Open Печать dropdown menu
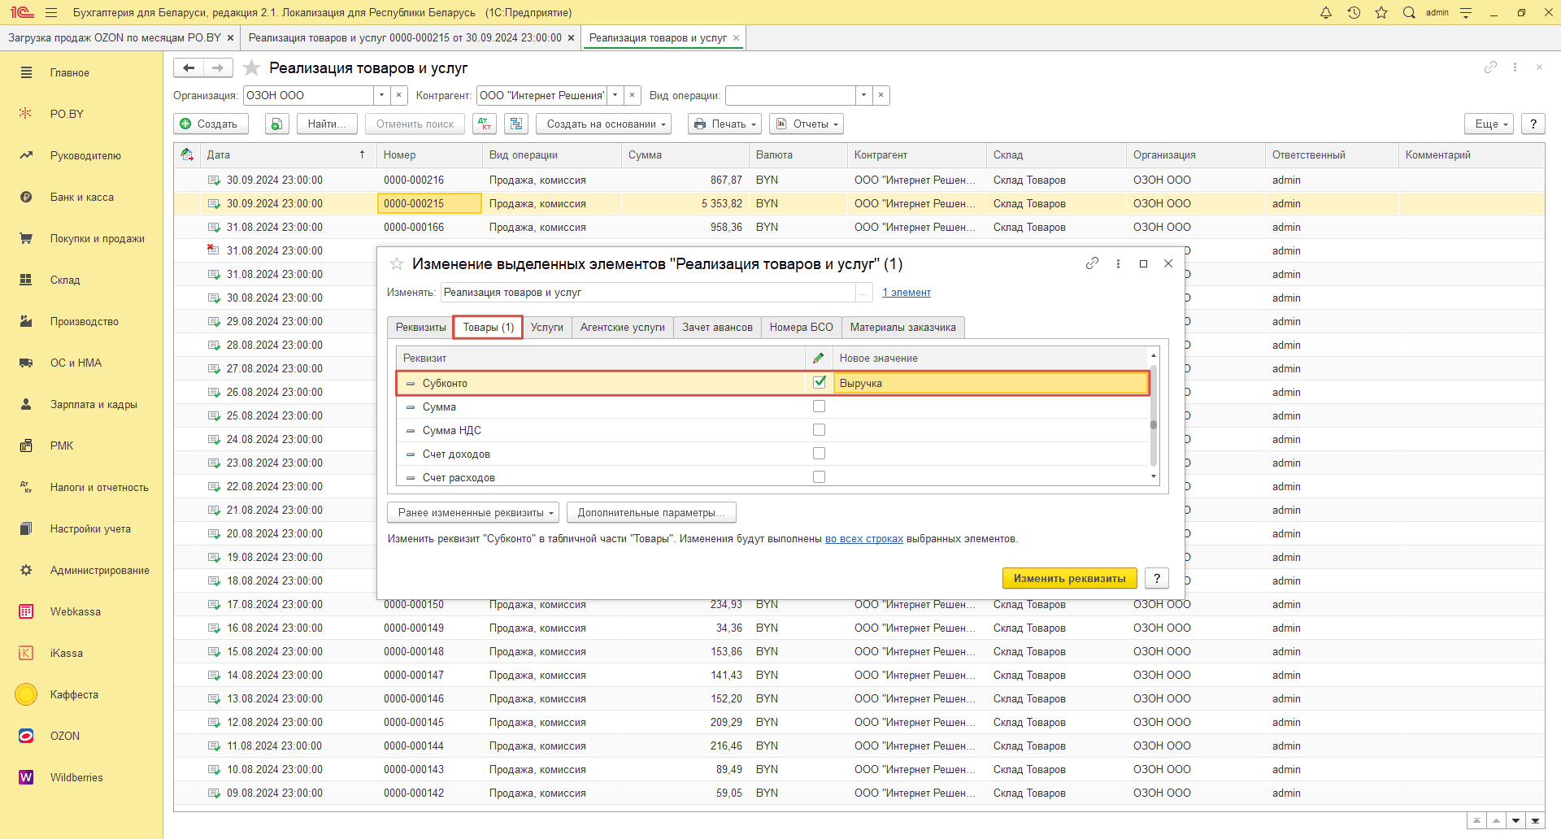 click(724, 124)
